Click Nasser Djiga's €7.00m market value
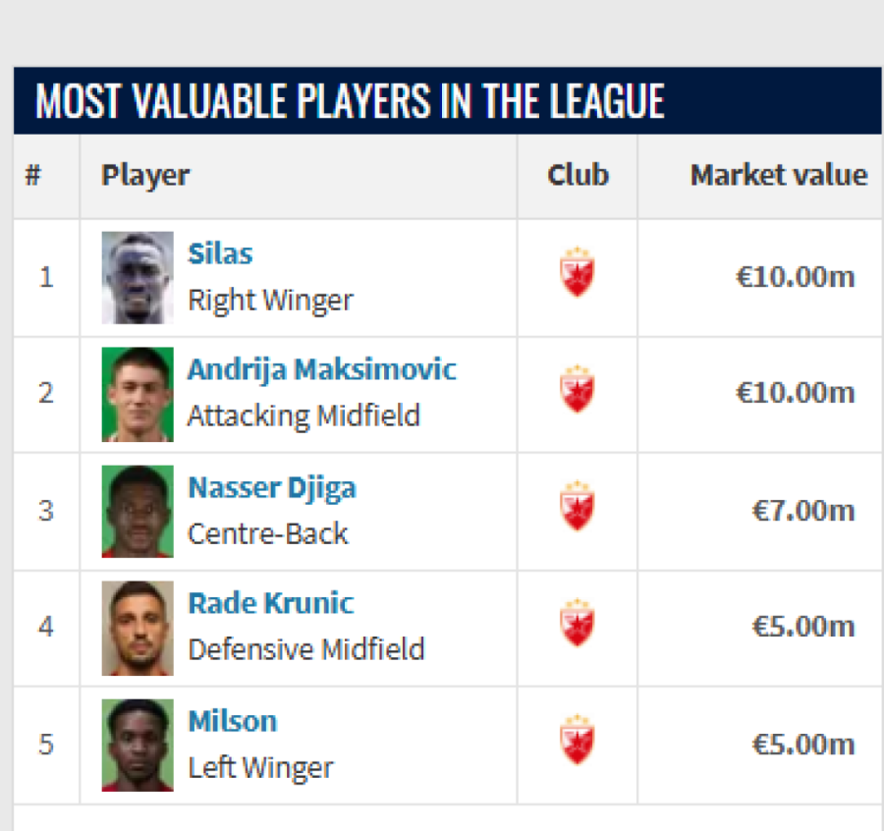This screenshot has height=831, width=884. click(x=802, y=511)
